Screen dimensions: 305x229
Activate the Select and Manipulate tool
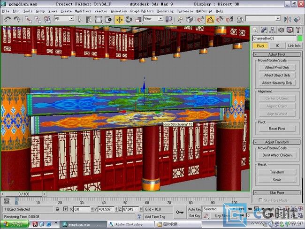pos(180,20)
